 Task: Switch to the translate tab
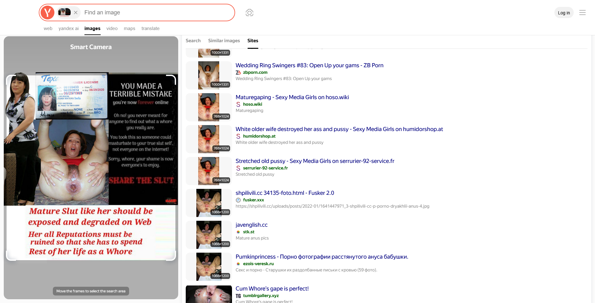pos(150,28)
